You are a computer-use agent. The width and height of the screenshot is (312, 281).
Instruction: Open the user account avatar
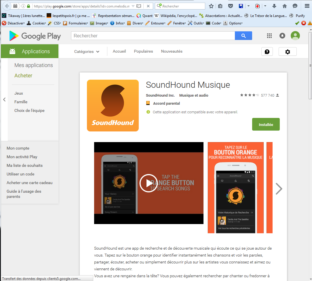click(295, 36)
